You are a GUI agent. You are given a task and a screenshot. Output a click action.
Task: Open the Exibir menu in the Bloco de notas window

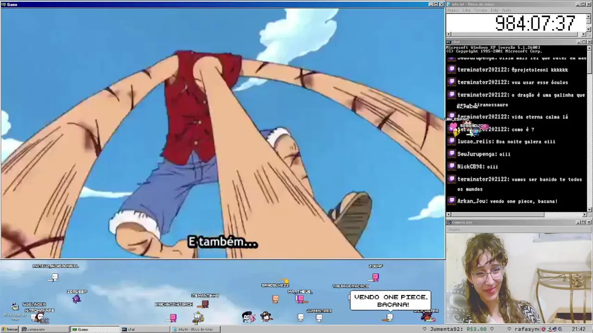coord(494,10)
